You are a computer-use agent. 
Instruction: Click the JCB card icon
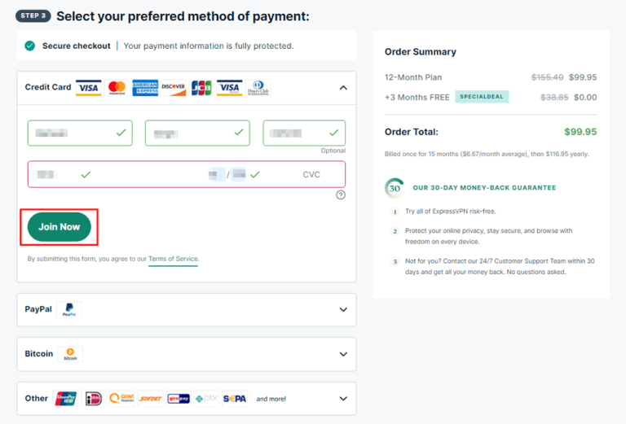201,88
